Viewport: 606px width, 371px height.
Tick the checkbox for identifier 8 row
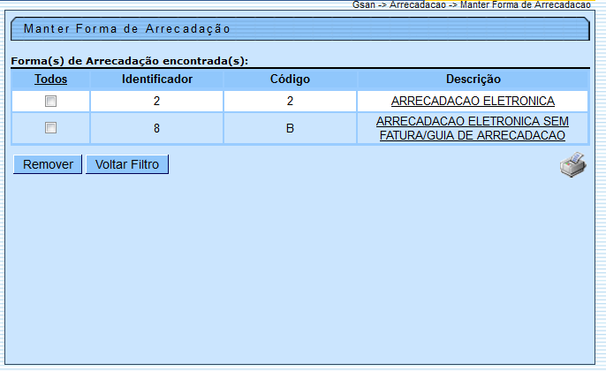point(50,127)
